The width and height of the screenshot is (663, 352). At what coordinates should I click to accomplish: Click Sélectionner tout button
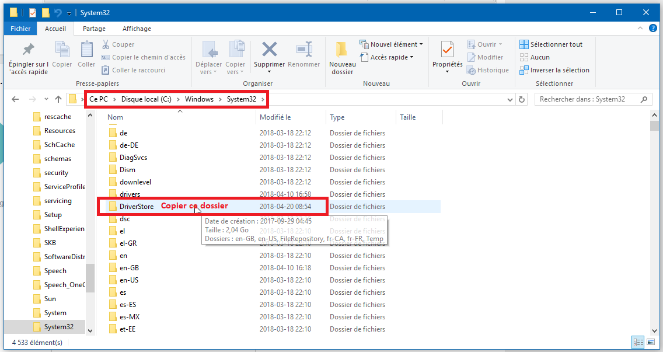(x=550, y=44)
